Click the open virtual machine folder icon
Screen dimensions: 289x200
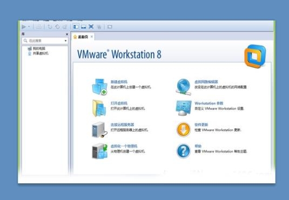click(99, 108)
